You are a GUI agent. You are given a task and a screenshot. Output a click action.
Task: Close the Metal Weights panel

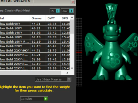tap(73, 2)
